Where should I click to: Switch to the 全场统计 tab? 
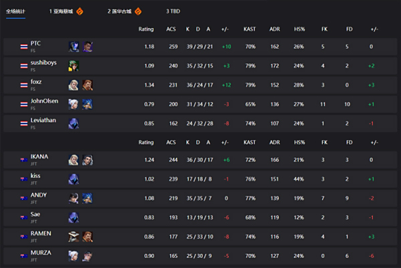[16, 11]
